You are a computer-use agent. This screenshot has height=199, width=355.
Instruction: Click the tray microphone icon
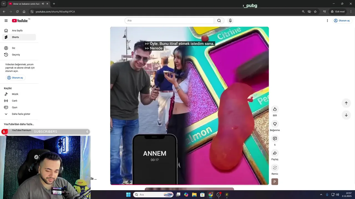pos(327,195)
